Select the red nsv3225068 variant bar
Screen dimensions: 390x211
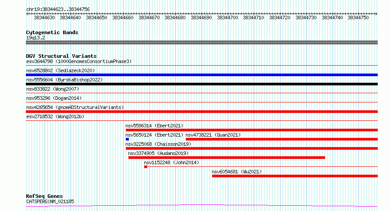click(x=252, y=148)
